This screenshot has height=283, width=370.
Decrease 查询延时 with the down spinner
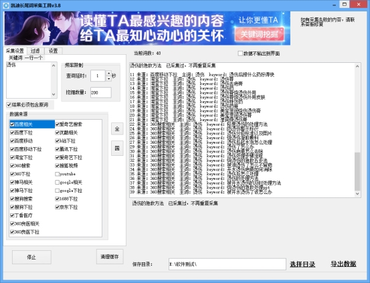108,78
